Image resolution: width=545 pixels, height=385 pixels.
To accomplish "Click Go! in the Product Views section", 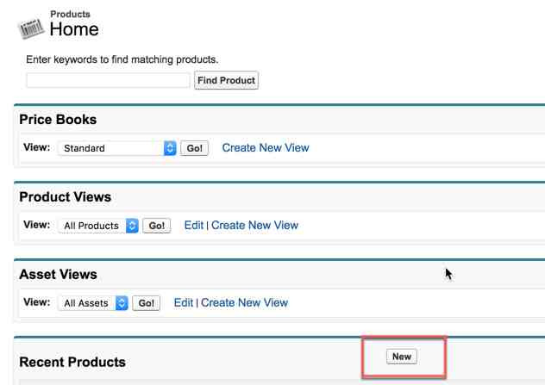I will coord(157,226).
